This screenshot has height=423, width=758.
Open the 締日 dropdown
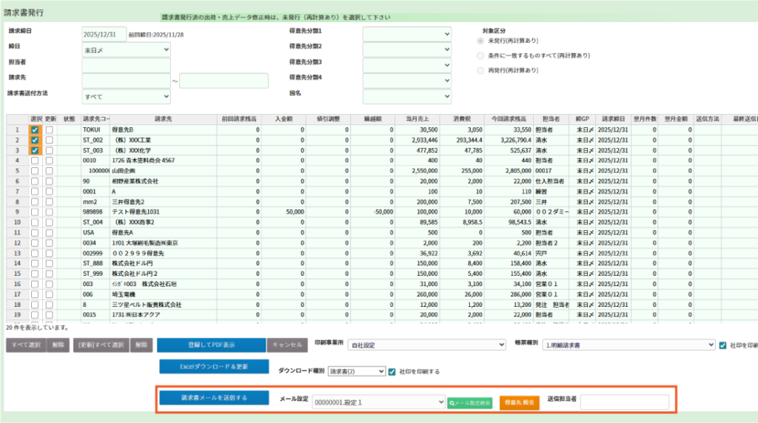(x=127, y=50)
